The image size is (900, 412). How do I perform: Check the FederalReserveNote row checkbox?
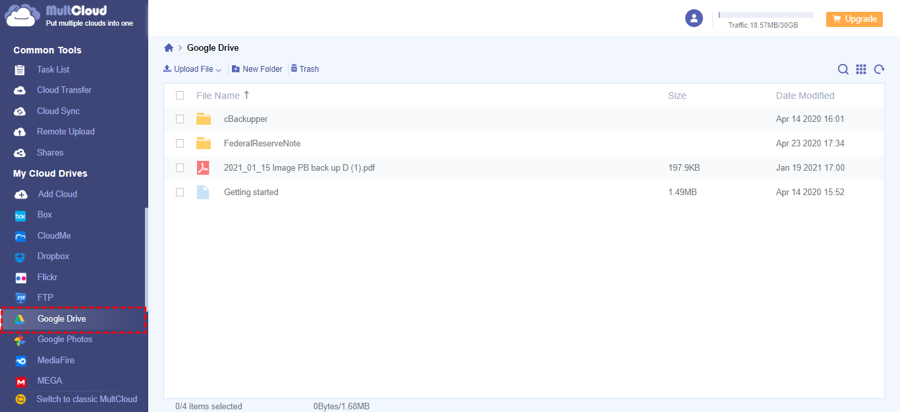pyautogui.click(x=180, y=144)
